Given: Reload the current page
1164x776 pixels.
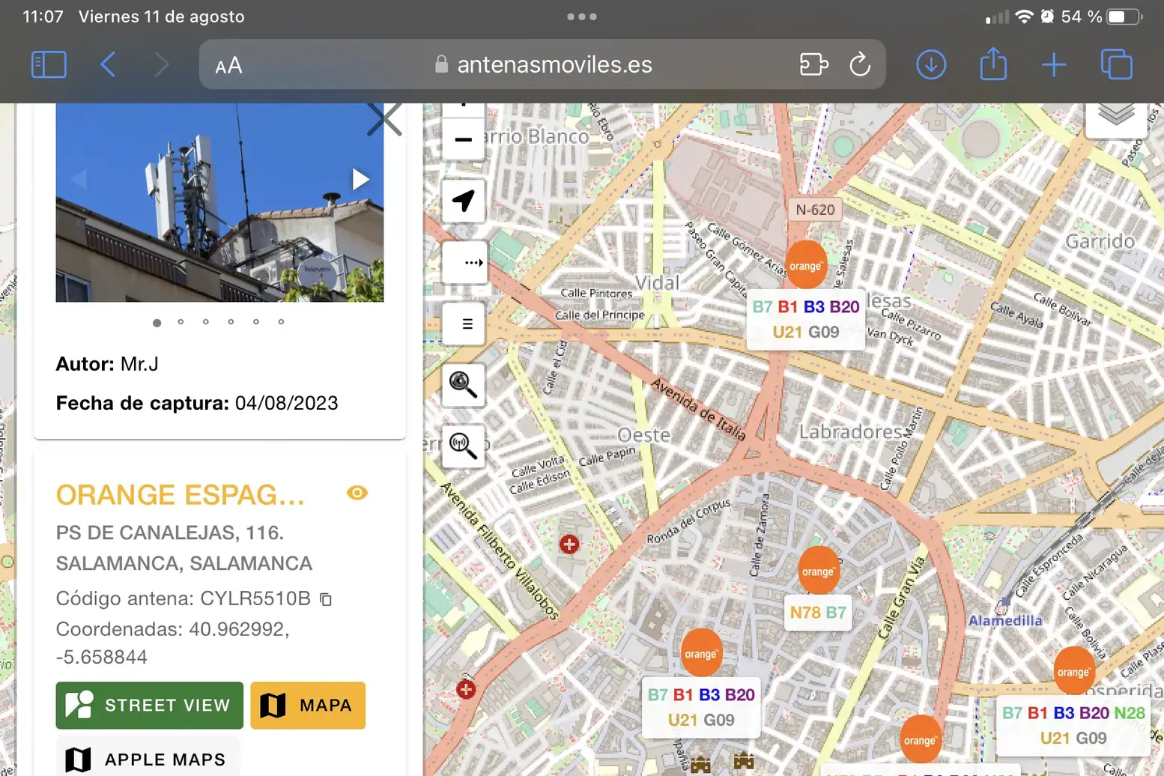Looking at the screenshot, I should coord(860,64).
